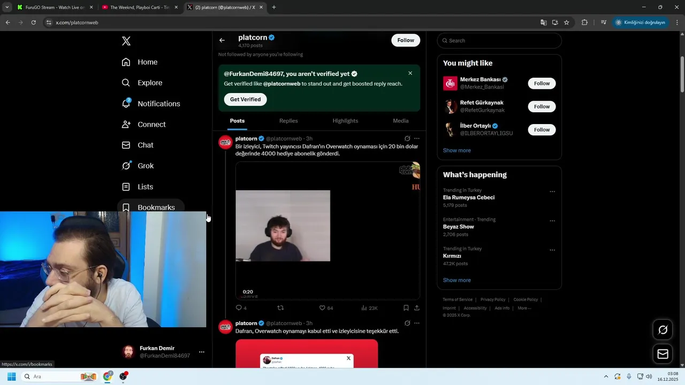685x385 pixels.
Task: Open Grok from the sidebar
Action: (138, 166)
